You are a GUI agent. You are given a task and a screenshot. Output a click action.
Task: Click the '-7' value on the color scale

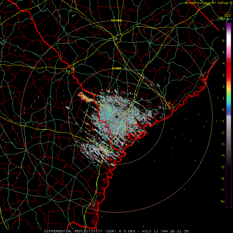pyautogui.click(x=222, y=190)
